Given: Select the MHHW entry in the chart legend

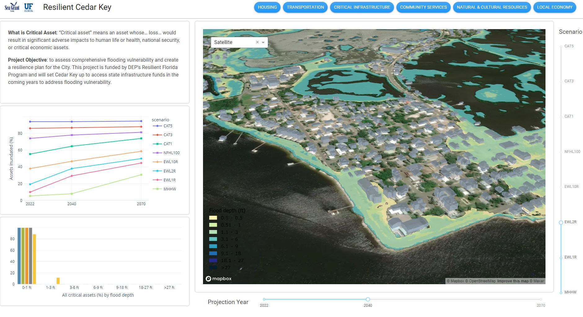Looking at the screenshot, I should [x=170, y=189].
